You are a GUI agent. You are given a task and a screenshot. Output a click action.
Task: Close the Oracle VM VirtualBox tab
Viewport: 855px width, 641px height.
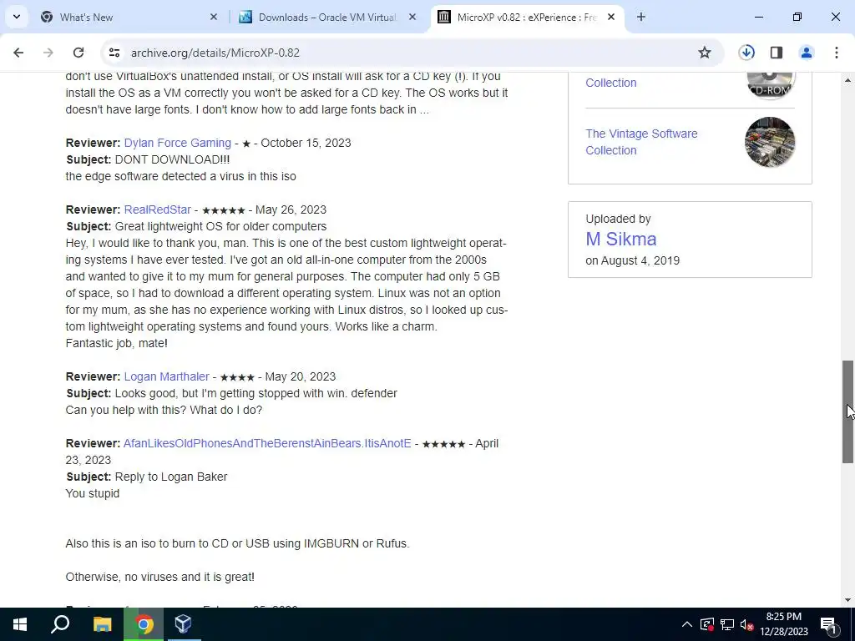[x=412, y=17]
